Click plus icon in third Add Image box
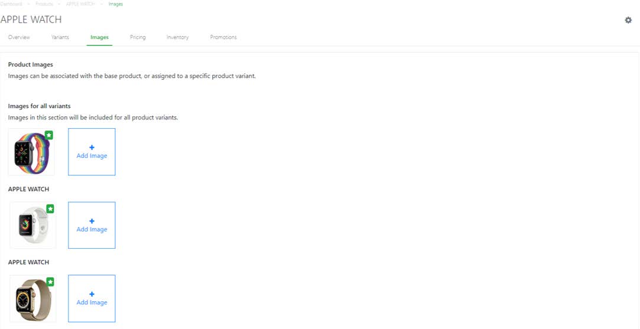 (x=92, y=294)
